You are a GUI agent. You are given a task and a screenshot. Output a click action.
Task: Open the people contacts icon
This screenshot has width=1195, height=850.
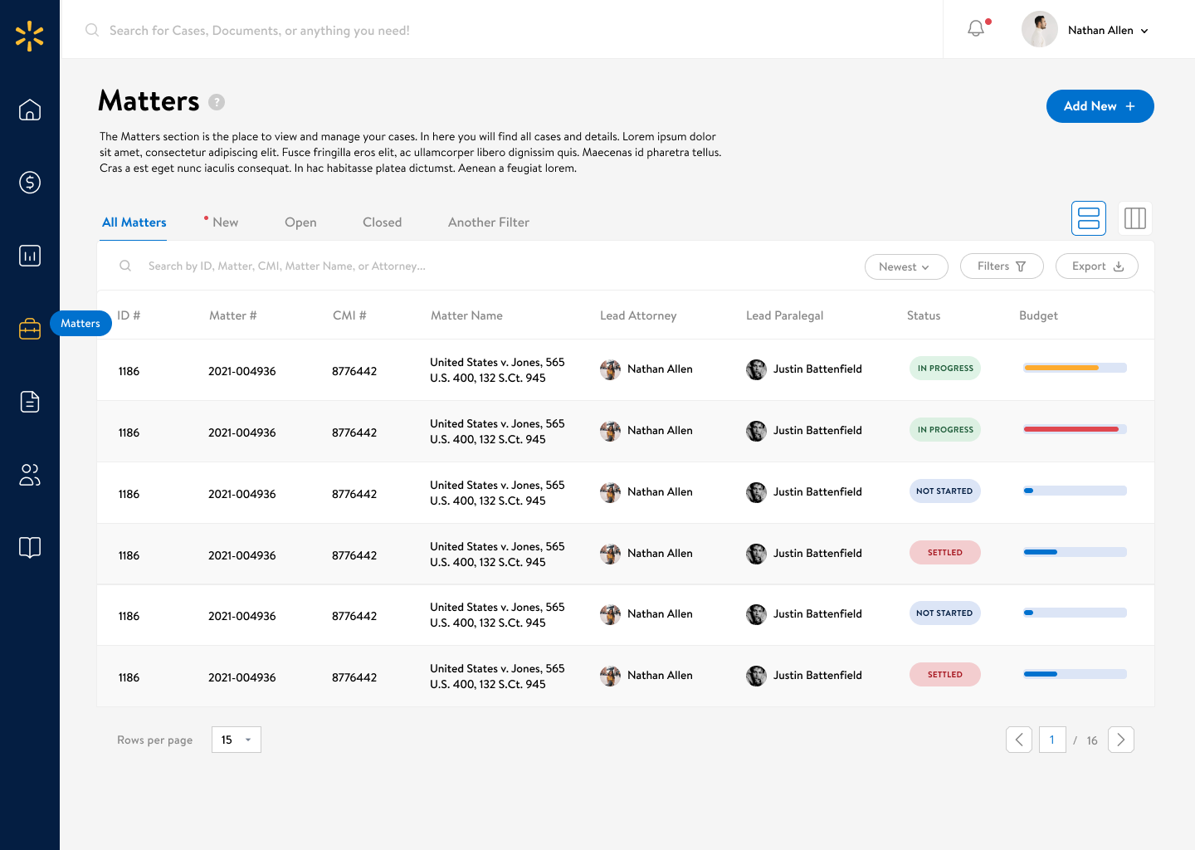point(30,475)
